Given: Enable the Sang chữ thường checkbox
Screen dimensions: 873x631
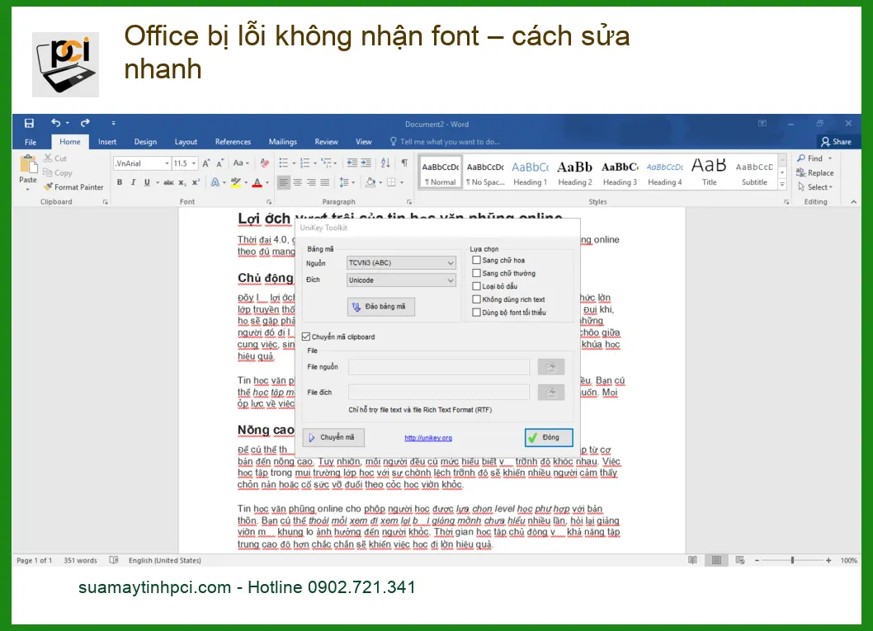Looking at the screenshot, I should (x=476, y=273).
